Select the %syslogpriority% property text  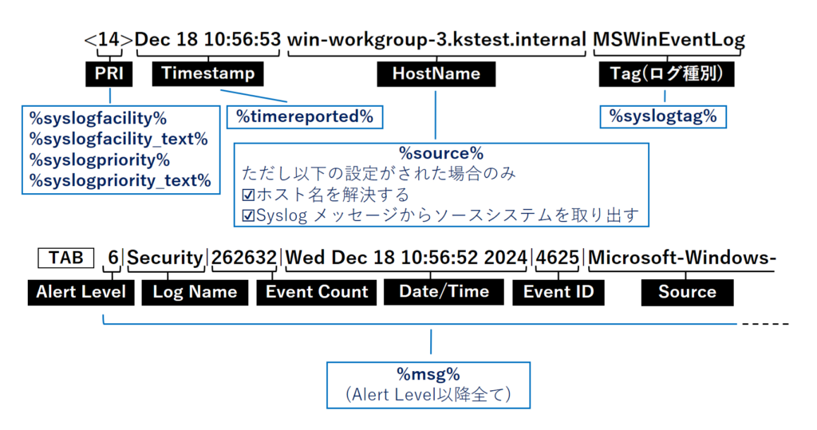pyautogui.click(x=100, y=160)
